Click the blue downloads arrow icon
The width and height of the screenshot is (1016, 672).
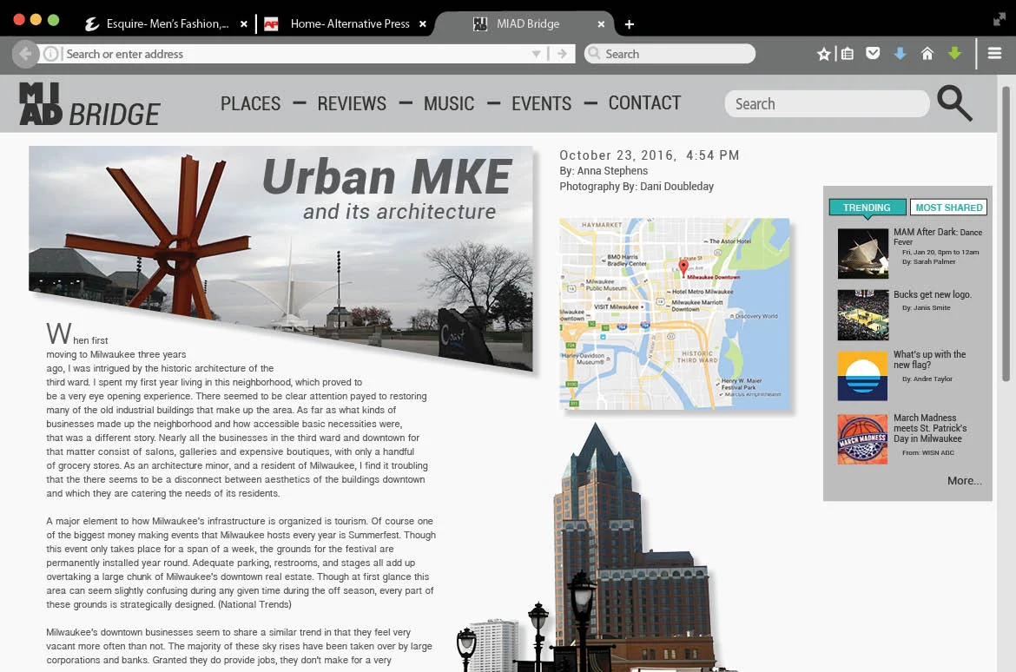pyautogui.click(x=900, y=54)
